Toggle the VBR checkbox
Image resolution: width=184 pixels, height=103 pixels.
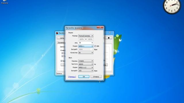pyautogui.click(x=95, y=46)
